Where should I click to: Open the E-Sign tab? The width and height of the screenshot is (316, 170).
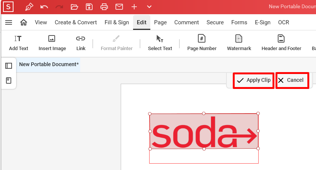pyautogui.click(x=263, y=22)
